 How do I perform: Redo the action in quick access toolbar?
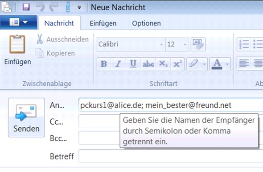click(53, 7)
